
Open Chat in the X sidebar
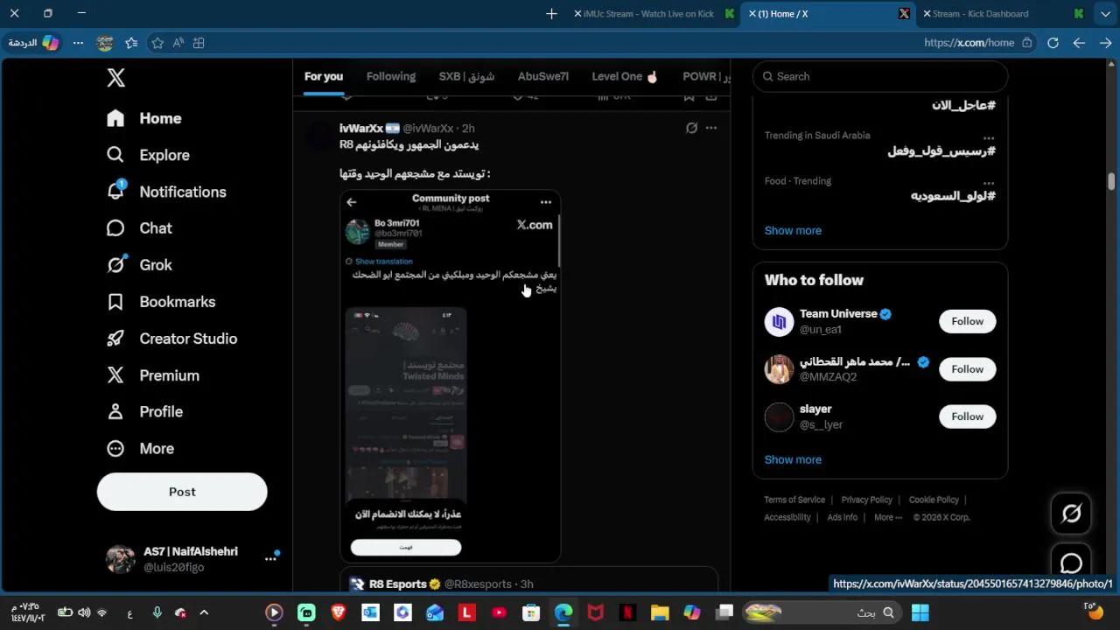pos(139,228)
